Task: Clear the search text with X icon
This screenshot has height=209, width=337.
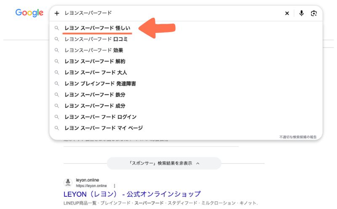Action: [x=287, y=14]
